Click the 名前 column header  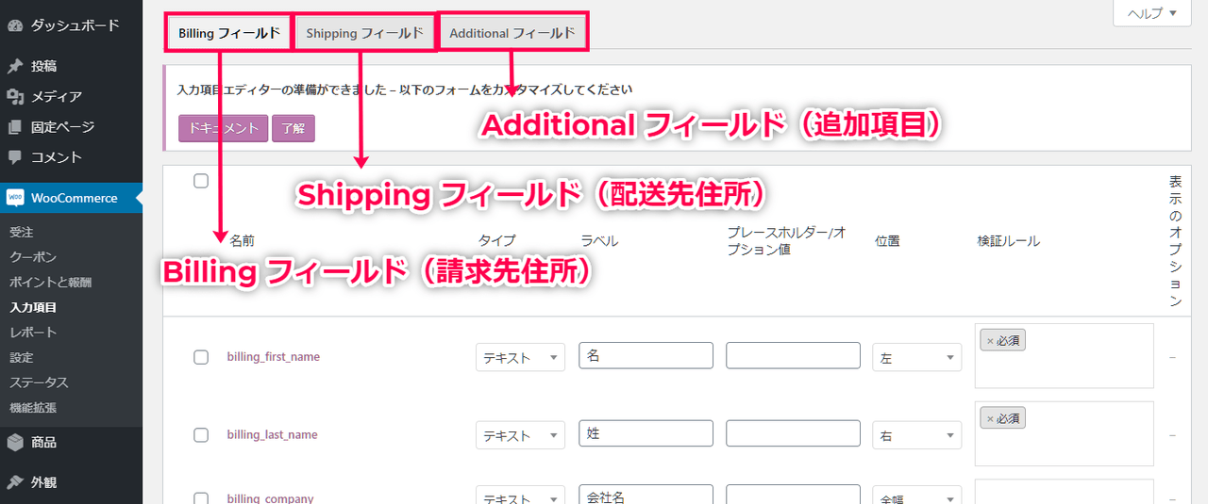[x=243, y=240]
